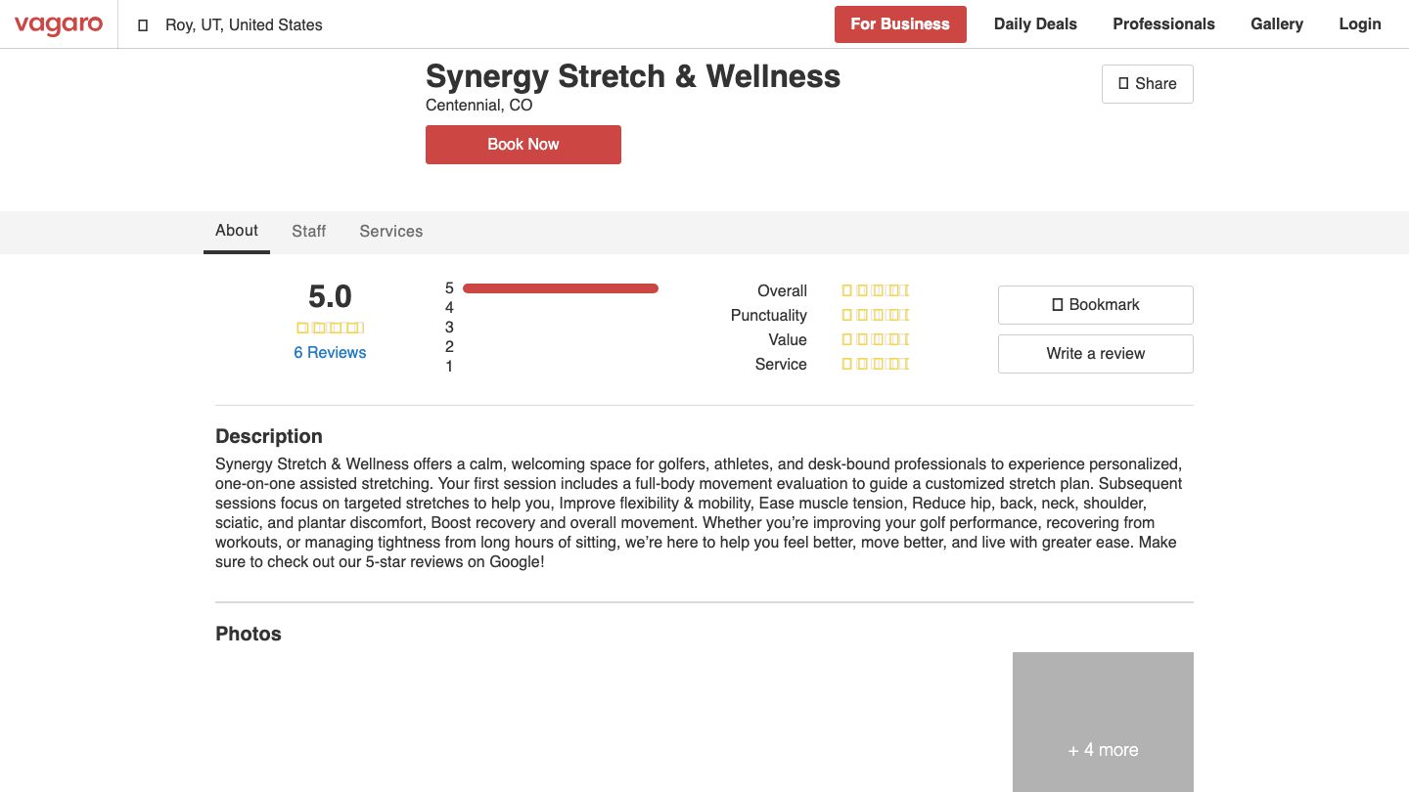Open the photo showing + 4 more
1409x792 pixels.
[x=1103, y=722]
